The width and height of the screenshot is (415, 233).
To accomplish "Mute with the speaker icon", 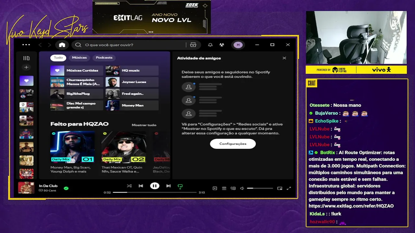I will click(x=242, y=188).
